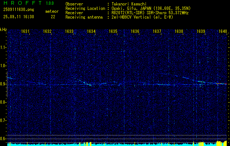The width and height of the screenshot is (230, 146).
Task: Click the 1640 time marker
Action: pyautogui.click(x=223, y=31)
